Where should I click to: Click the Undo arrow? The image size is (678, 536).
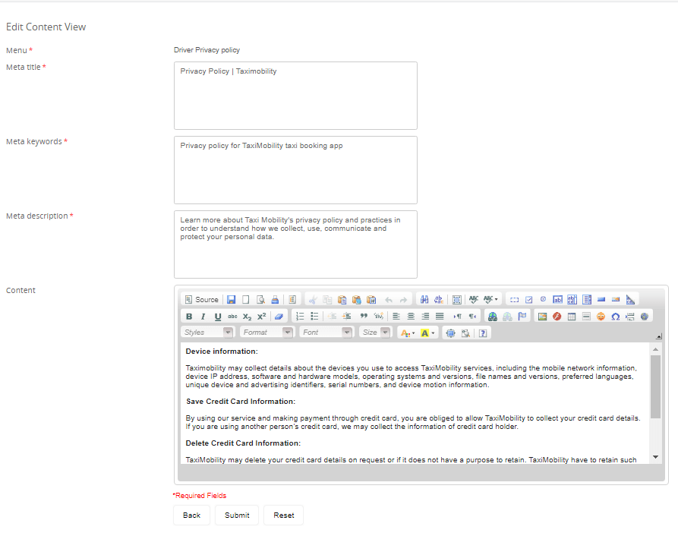tap(389, 300)
